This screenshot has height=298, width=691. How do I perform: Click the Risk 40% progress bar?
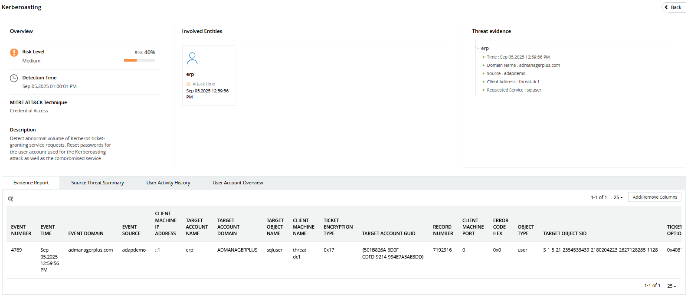tap(139, 60)
